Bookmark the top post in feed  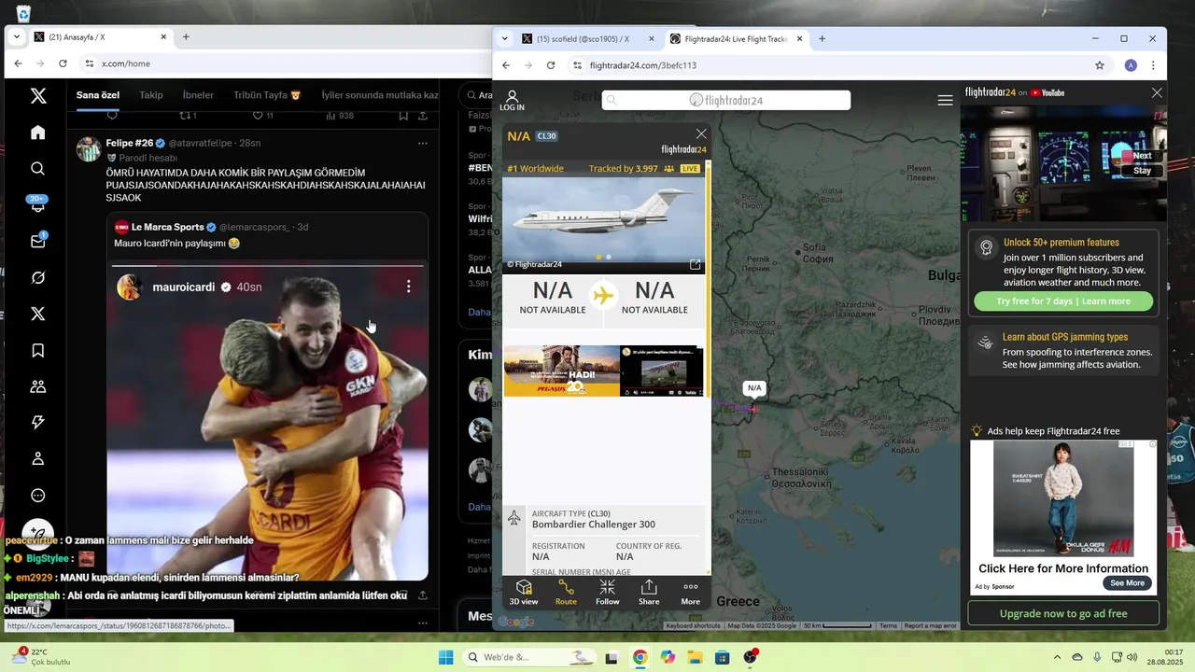coord(403,116)
